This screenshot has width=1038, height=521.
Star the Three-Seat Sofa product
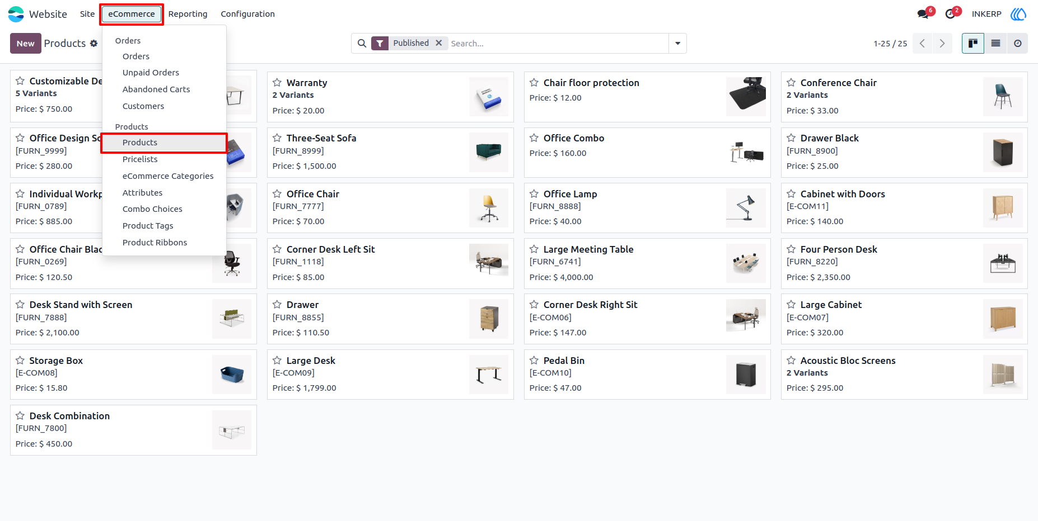click(277, 138)
